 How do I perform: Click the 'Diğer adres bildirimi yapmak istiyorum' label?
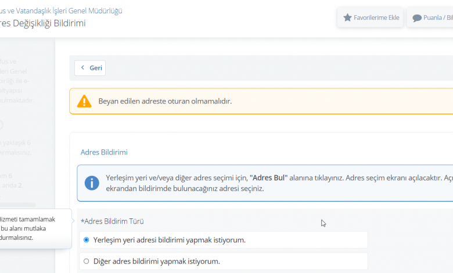coord(157,261)
